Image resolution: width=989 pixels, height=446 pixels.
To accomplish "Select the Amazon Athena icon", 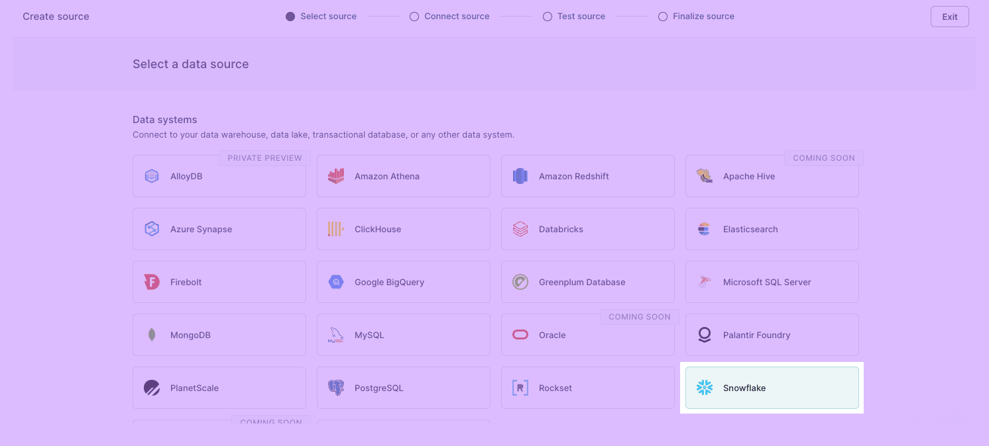I will (x=336, y=176).
